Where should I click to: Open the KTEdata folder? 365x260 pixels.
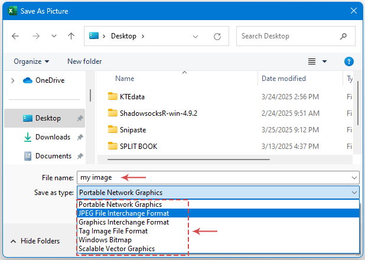click(132, 96)
